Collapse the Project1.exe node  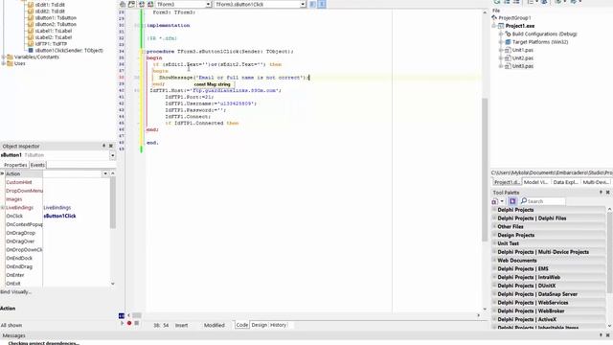[494, 26]
